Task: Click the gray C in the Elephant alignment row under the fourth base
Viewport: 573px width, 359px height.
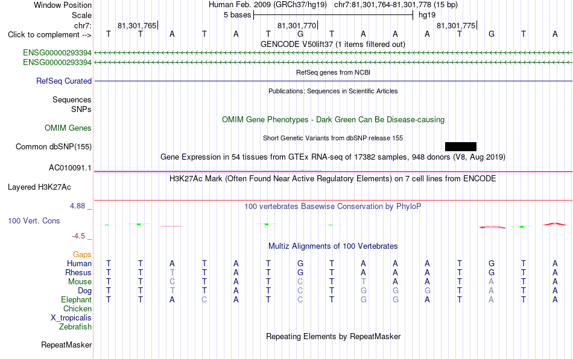Action: (204, 299)
